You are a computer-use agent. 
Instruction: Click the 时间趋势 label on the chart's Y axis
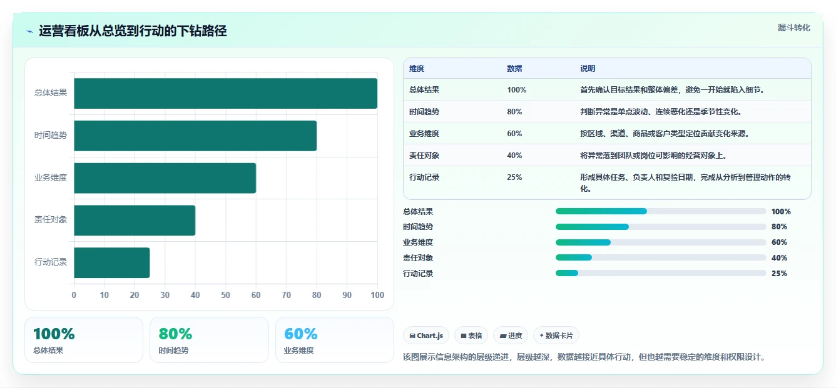coord(51,136)
